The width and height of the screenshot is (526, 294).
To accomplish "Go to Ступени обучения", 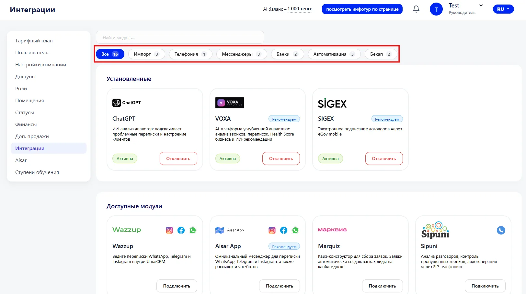I will [x=49, y=172].
